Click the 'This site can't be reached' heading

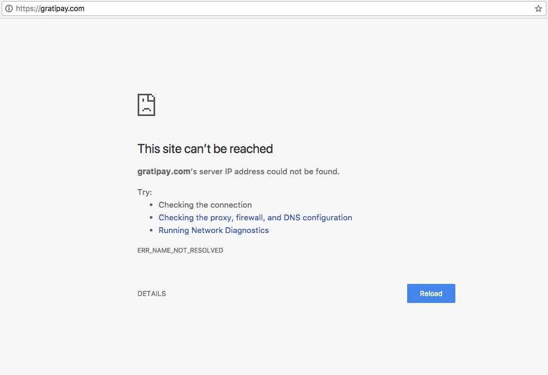click(205, 149)
